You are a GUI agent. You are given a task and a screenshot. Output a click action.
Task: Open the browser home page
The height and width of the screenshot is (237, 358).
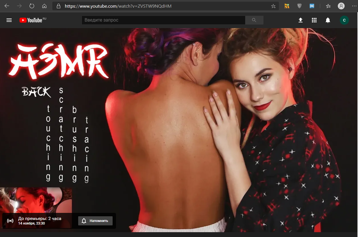pos(44,6)
